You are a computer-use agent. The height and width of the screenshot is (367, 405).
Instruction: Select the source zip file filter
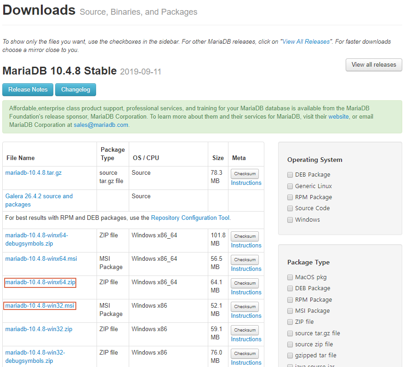[x=290, y=344]
